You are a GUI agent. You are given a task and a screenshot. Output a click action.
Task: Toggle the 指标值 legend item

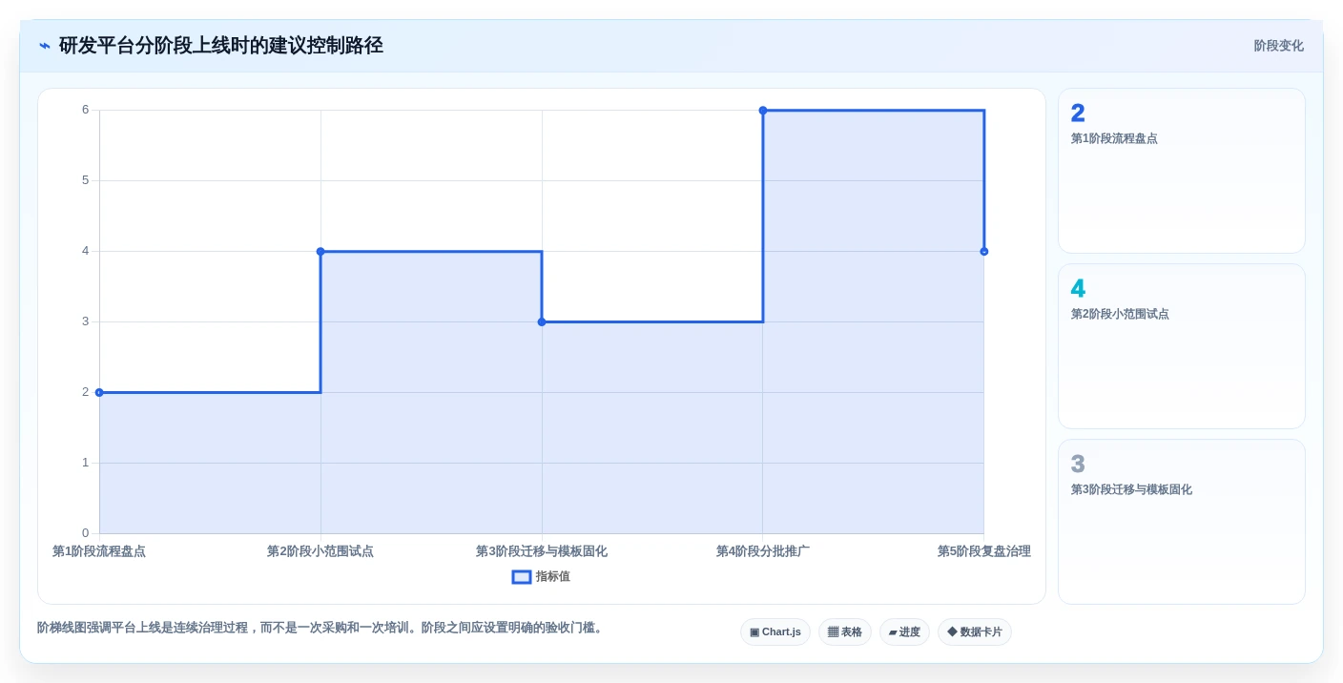[541, 576]
